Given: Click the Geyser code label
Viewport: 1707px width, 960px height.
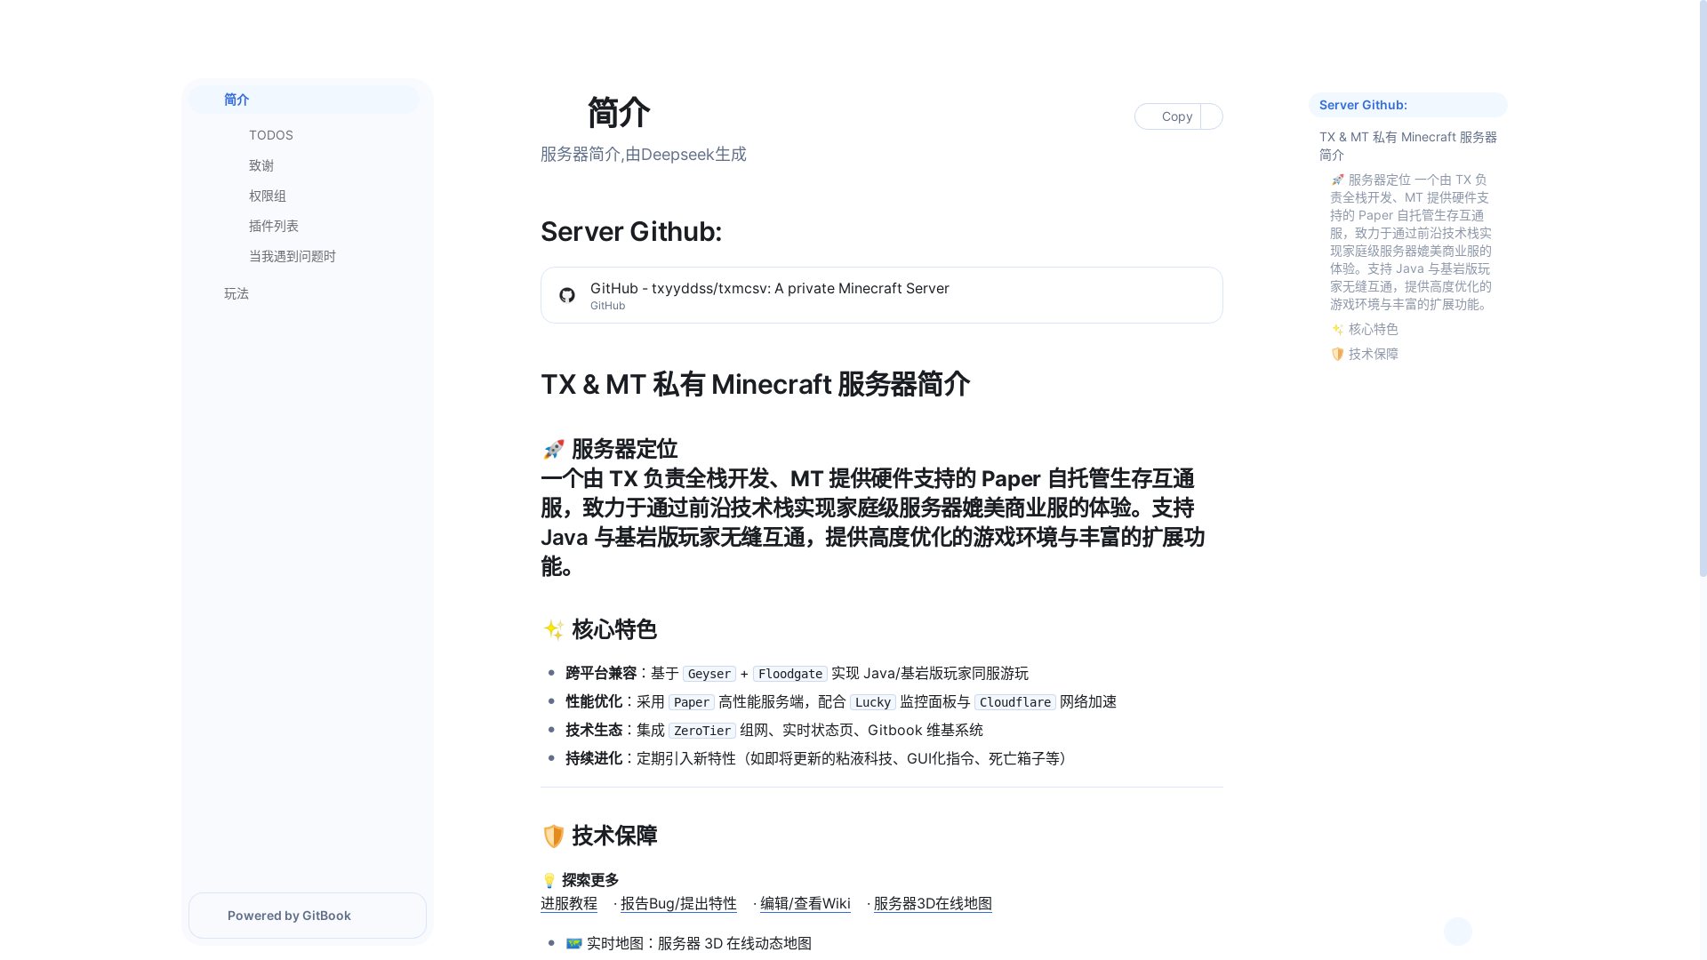Looking at the screenshot, I should point(709,674).
